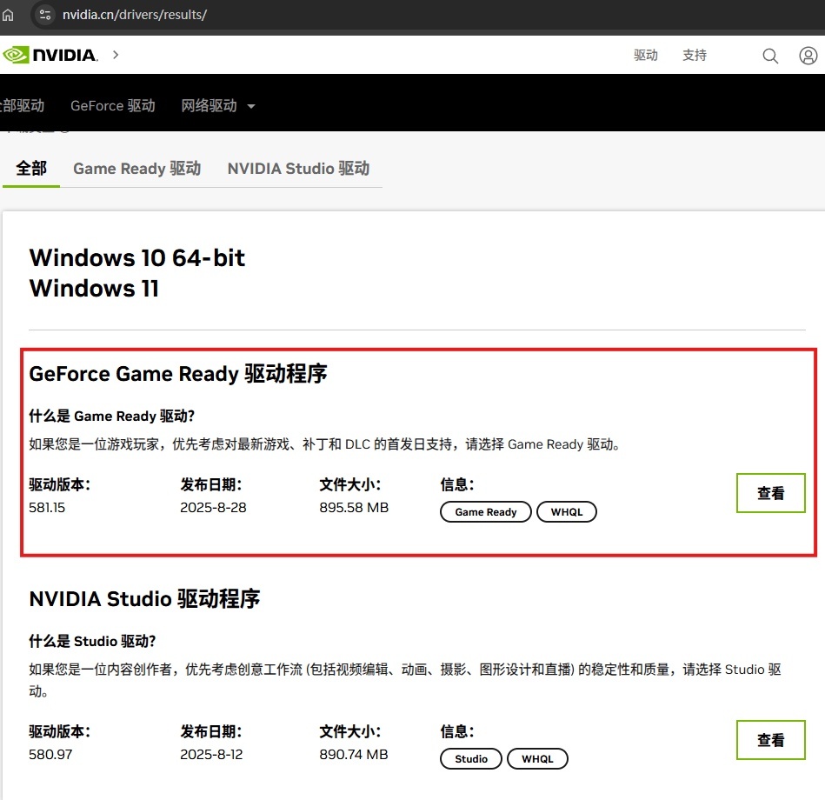Image resolution: width=825 pixels, height=800 pixels.
Task: Click the WHQL badge beside Game Ready
Action: click(x=567, y=512)
